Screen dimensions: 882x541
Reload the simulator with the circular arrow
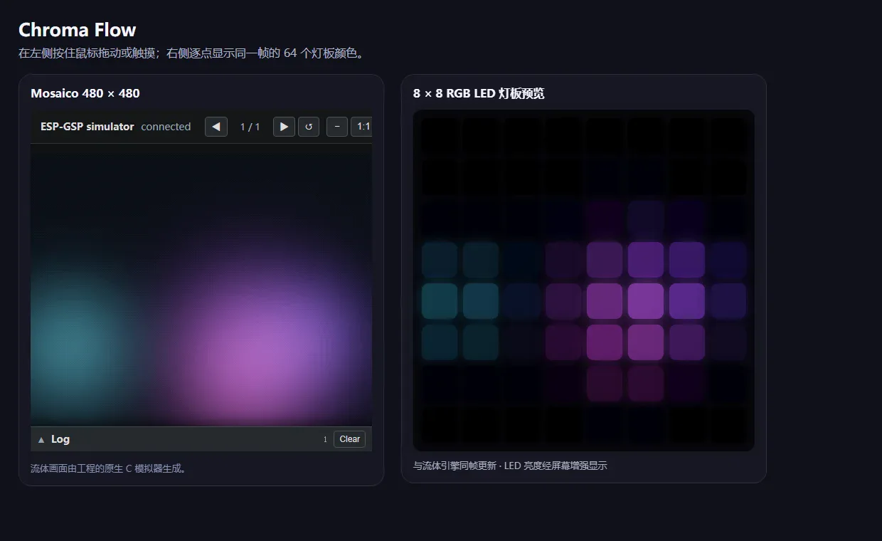click(x=309, y=127)
